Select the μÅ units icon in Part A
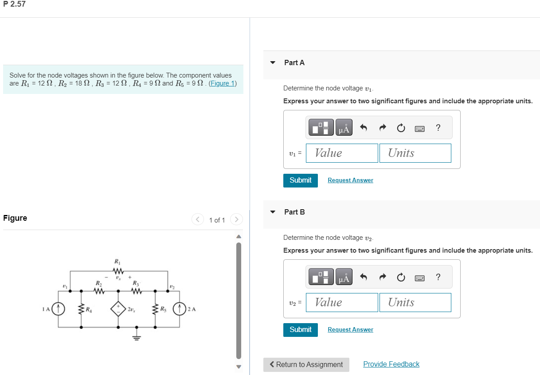This screenshot has height=375, width=540. [x=344, y=127]
